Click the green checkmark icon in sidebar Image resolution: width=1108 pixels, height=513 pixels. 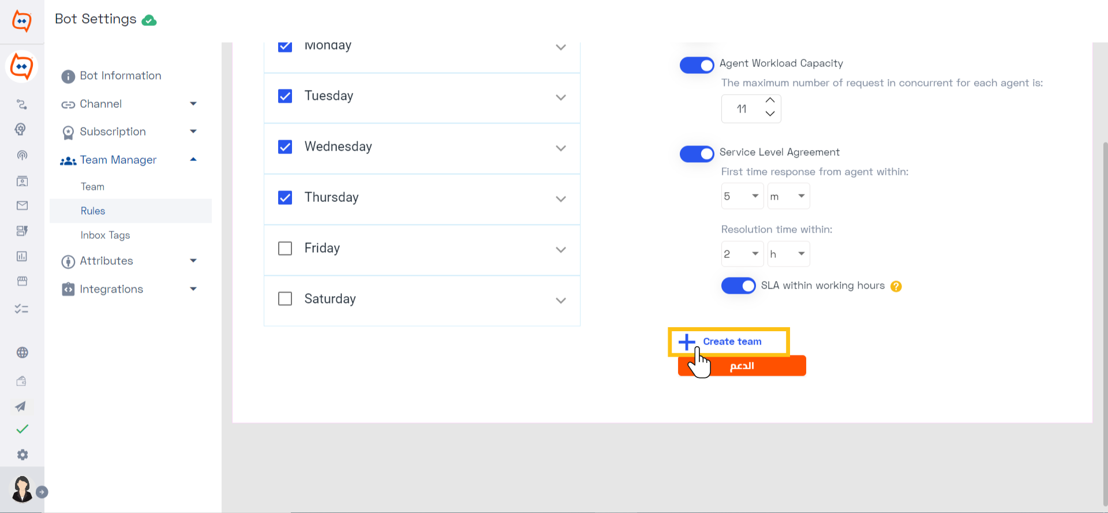(22, 429)
